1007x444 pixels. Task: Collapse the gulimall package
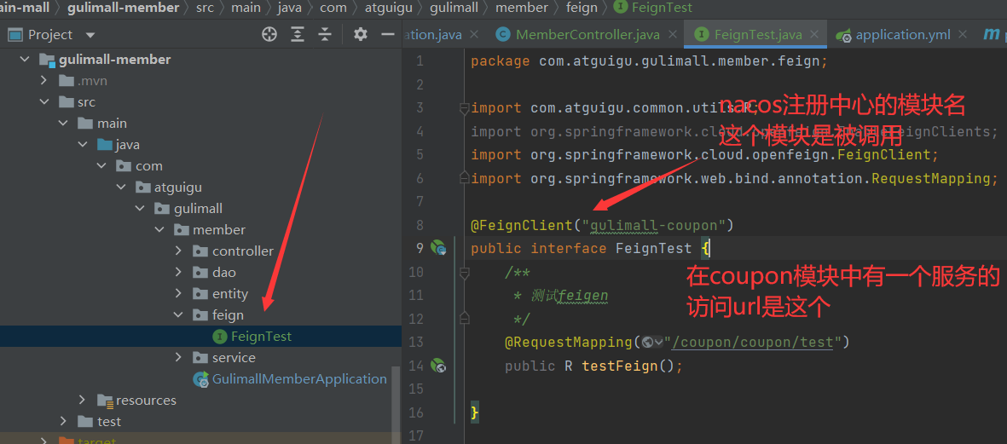pyautogui.click(x=140, y=209)
